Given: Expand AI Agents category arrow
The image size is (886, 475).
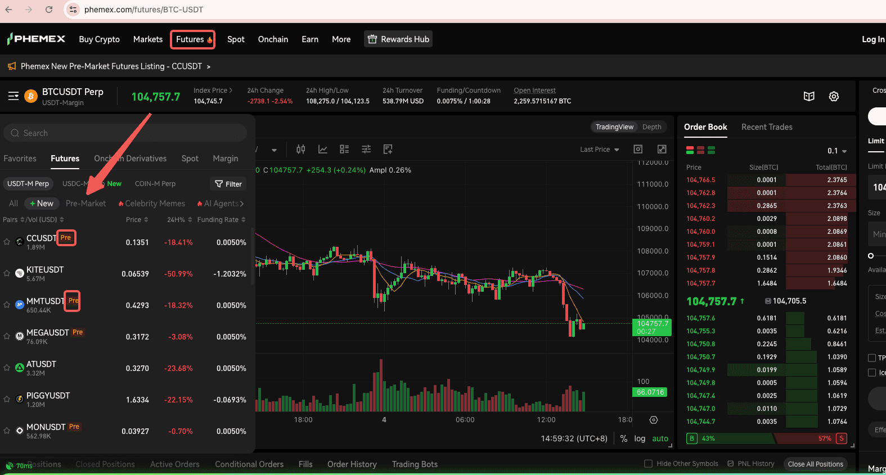Looking at the screenshot, I should [242, 203].
